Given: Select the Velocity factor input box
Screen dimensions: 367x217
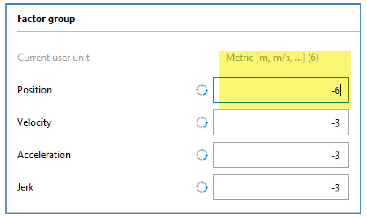Looking at the screenshot, I should tap(281, 123).
